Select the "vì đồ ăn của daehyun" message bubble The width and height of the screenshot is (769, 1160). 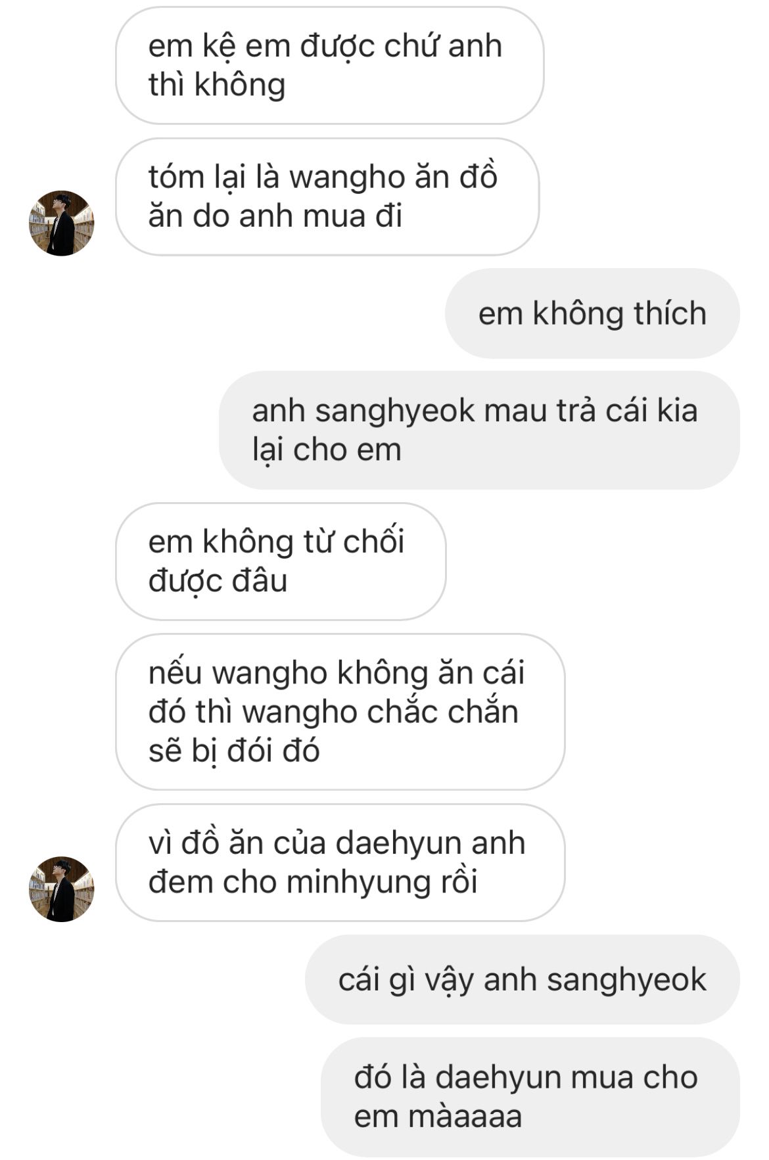pyautogui.click(x=340, y=862)
